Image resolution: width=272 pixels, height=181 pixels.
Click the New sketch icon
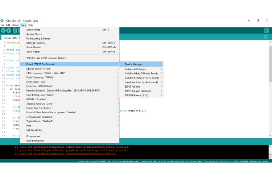tap(15, 31)
